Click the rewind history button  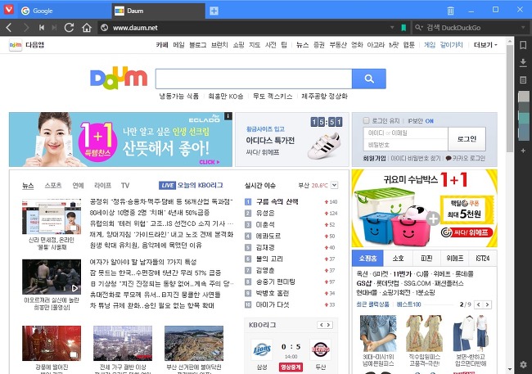coord(42,28)
